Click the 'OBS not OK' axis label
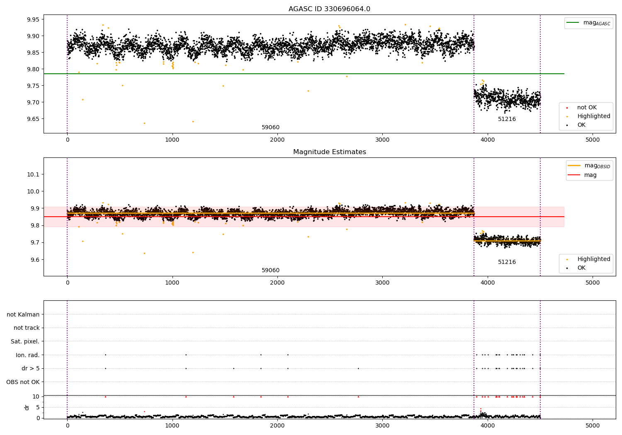 pyautogui.click(x=23, y=382)
